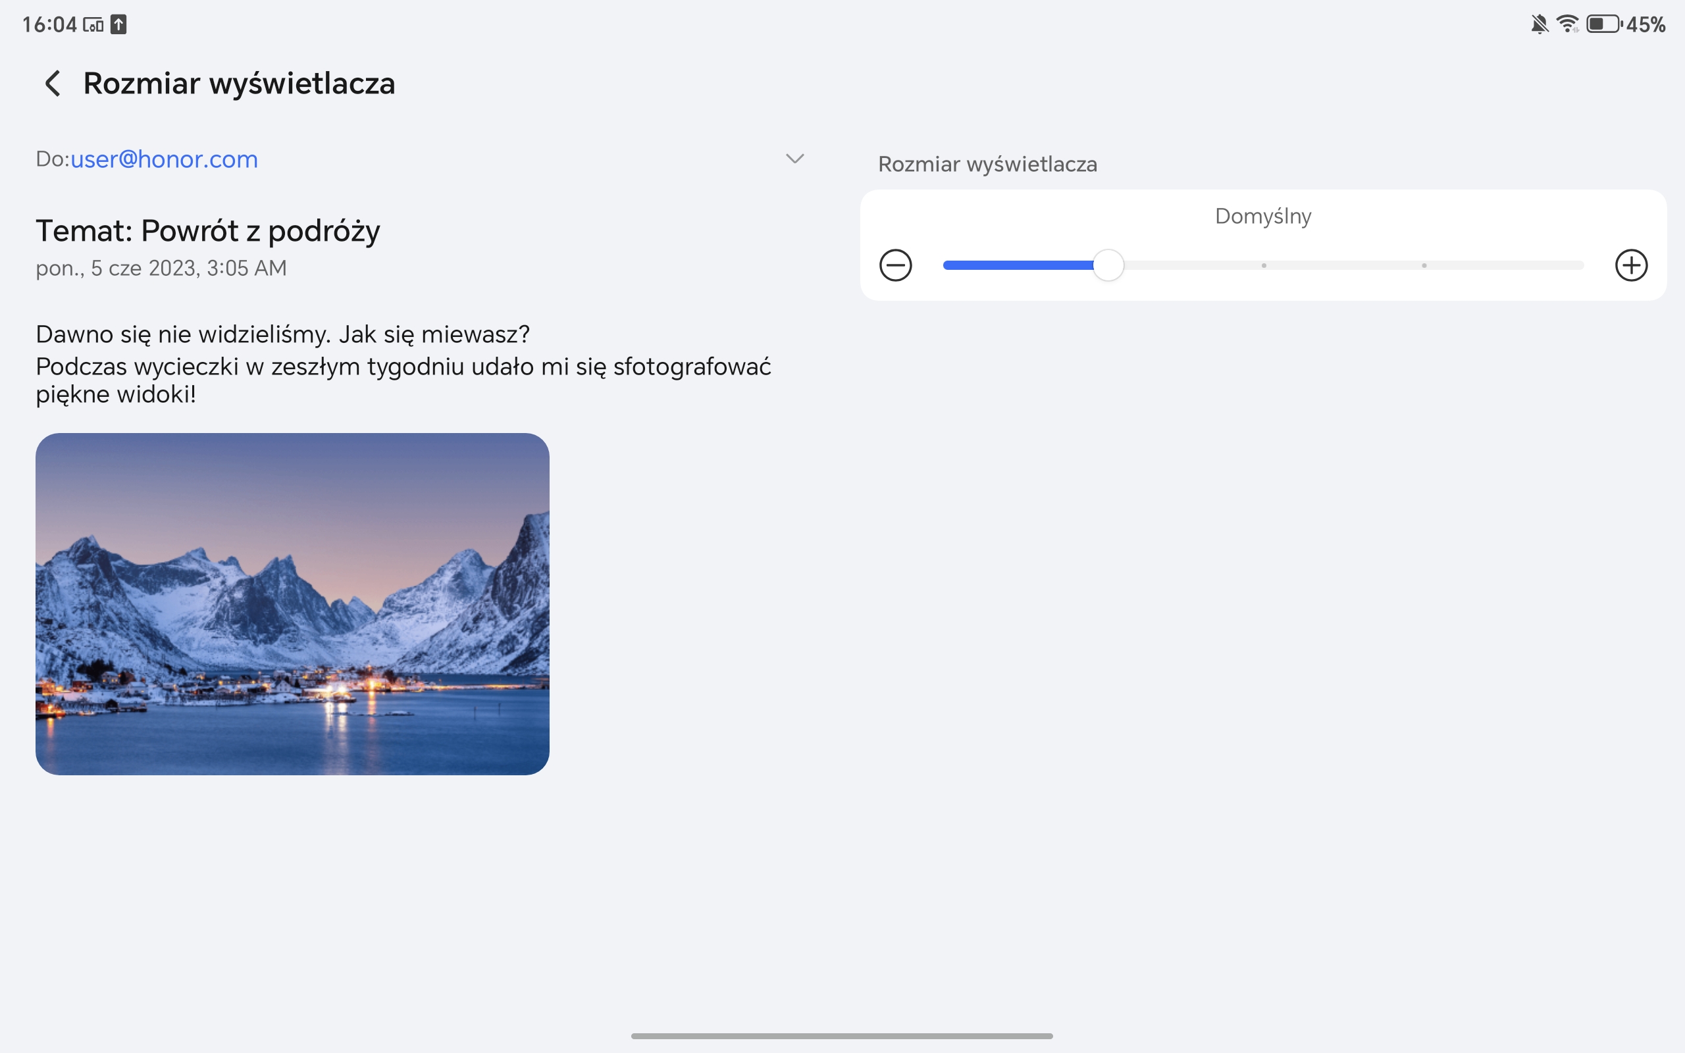Tap the plus icon to increase display size

pos(1630,265)
